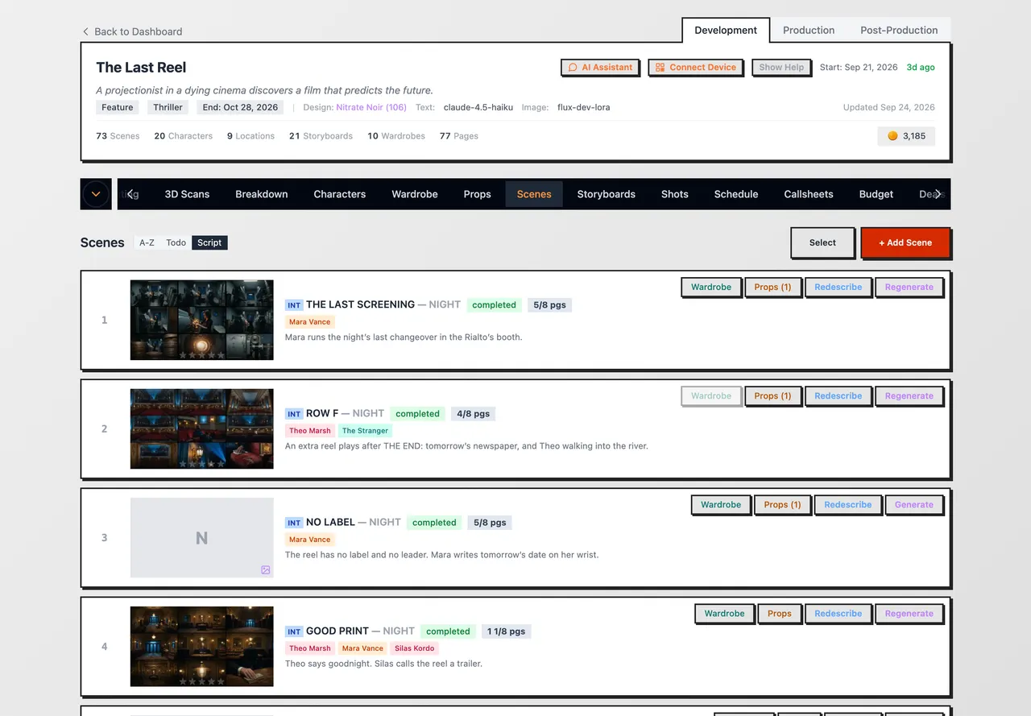Open Props in the section nav bar

478,194
